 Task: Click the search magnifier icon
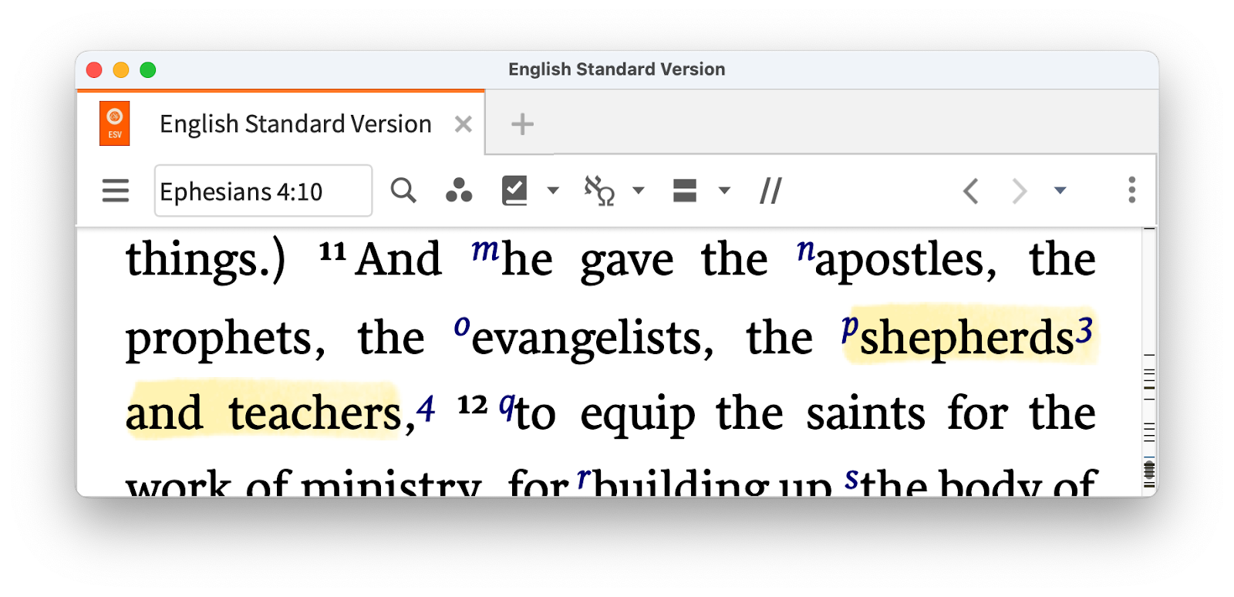coord(403,191)
